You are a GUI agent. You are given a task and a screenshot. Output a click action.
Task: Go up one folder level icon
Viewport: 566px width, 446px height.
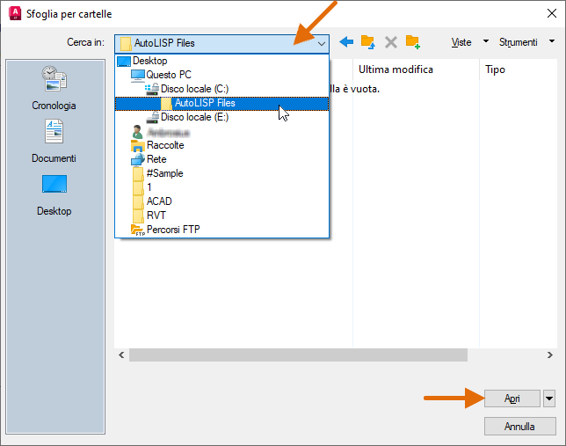click(x=368, y=42)
